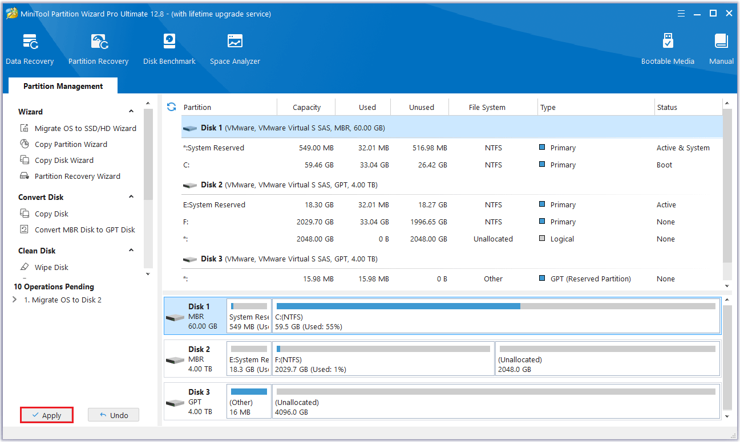The image size is (740, 442).
Task: Click the 4096.0 GB Unallocated block on Disk 3
Action: point(496,402)
